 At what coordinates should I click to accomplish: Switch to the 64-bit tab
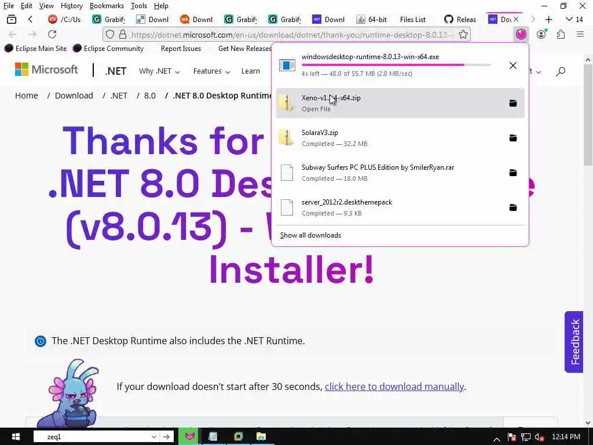point(372,19)
